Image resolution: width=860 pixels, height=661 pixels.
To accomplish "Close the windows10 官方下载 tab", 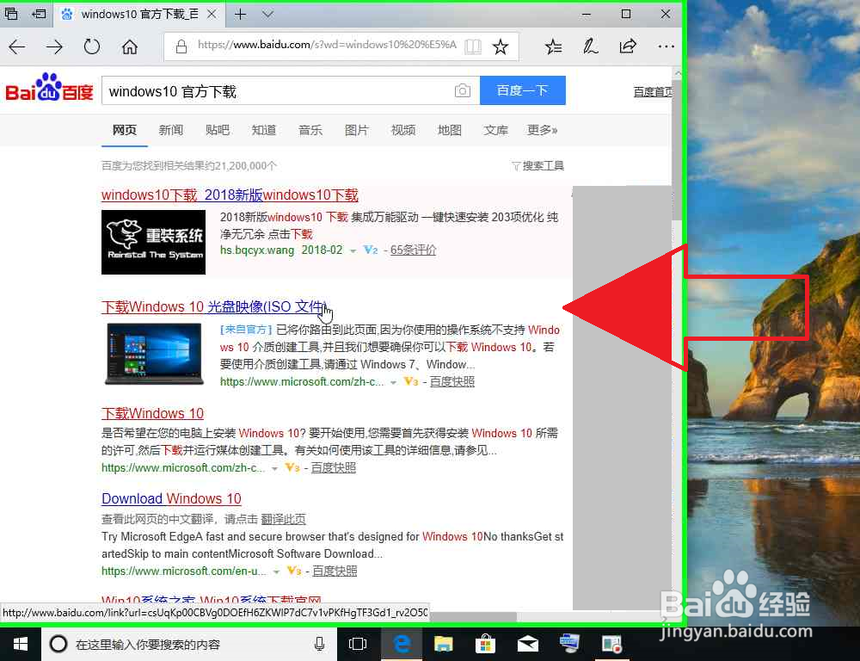I will coord(212,15).
